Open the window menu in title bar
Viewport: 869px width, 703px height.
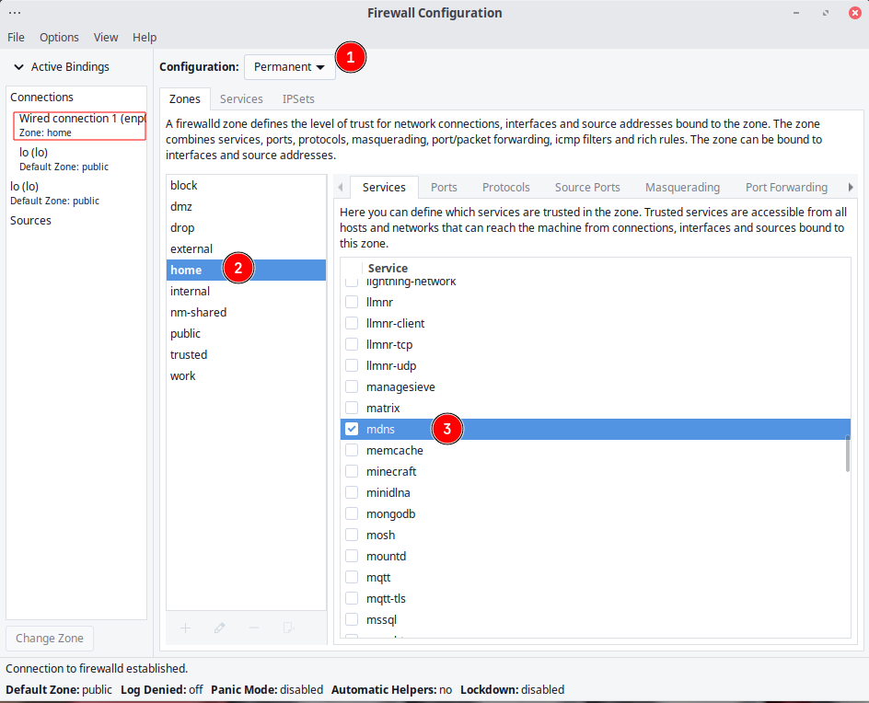15,13
